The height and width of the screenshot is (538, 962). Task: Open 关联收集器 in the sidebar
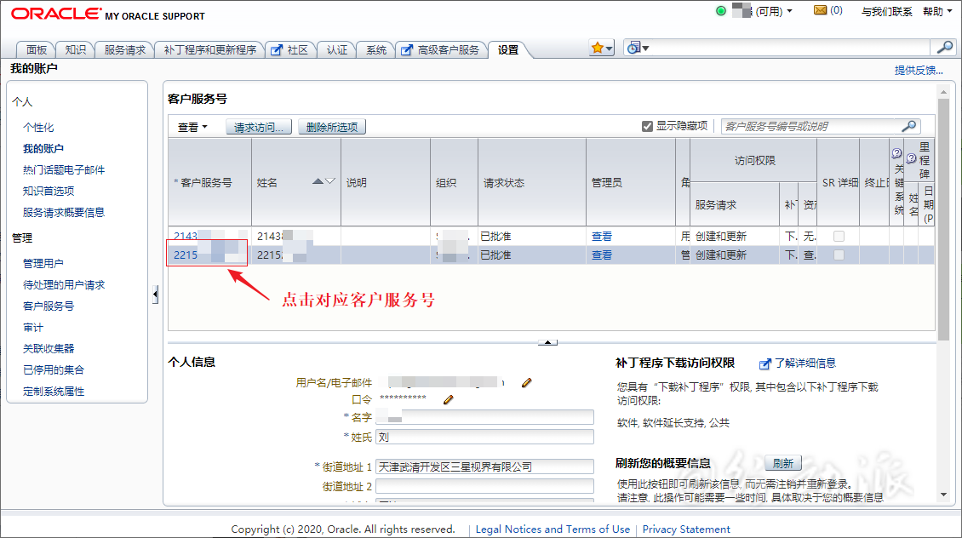(49, 348)
